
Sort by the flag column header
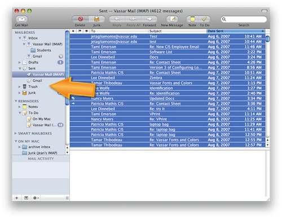coord(80,31)
